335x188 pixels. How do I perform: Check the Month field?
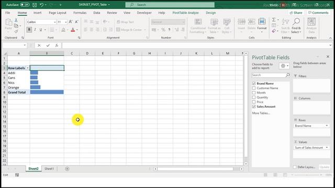(x=253, y=93)
